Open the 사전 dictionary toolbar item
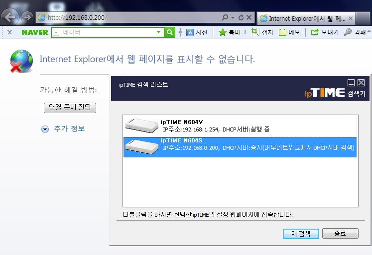The width and height of the screenshot is (372, 255). tap(197, 32)
